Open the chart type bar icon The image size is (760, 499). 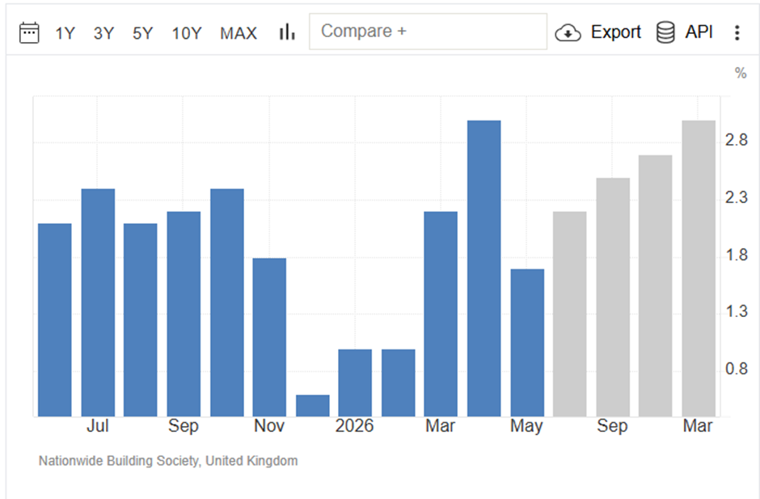pyautogui.click(x=287, y=32)
